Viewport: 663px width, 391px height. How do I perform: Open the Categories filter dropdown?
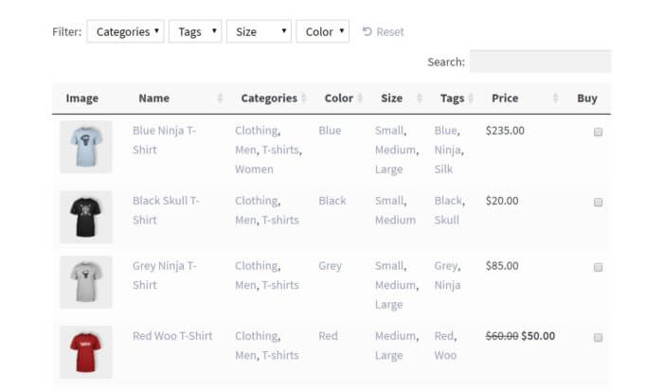[126, 31]
